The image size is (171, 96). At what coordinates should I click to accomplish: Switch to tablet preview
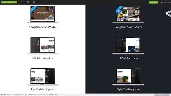tap(28, 2)
